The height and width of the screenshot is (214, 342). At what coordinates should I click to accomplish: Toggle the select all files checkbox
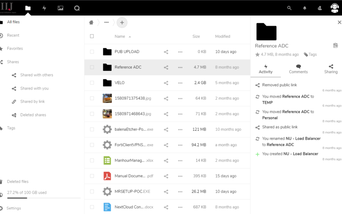pyautogui.click(x=92, y=36)
